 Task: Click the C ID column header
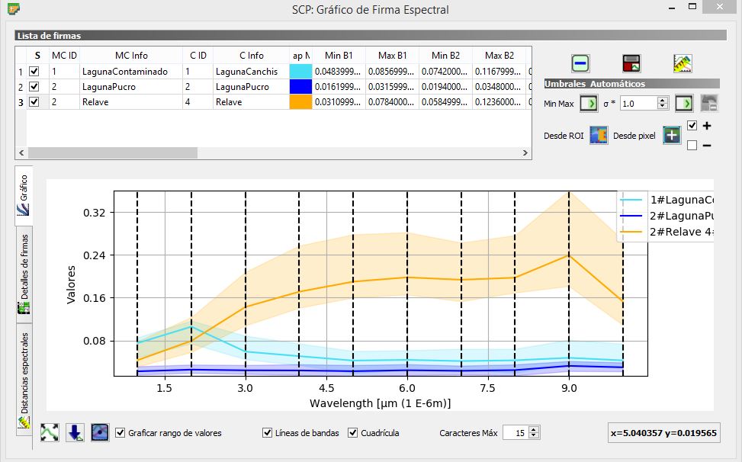coord(198,56)
